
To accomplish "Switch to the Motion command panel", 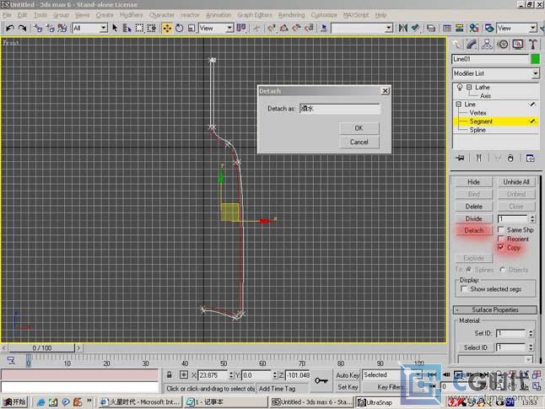I will (x=503, y=45).
